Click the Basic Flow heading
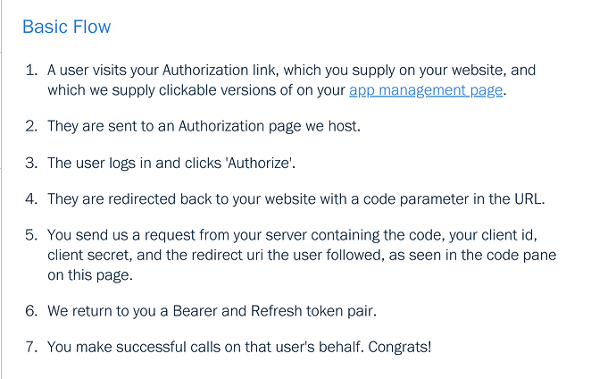Viewport: 616px width, 379px height. (x=66, y=27)
